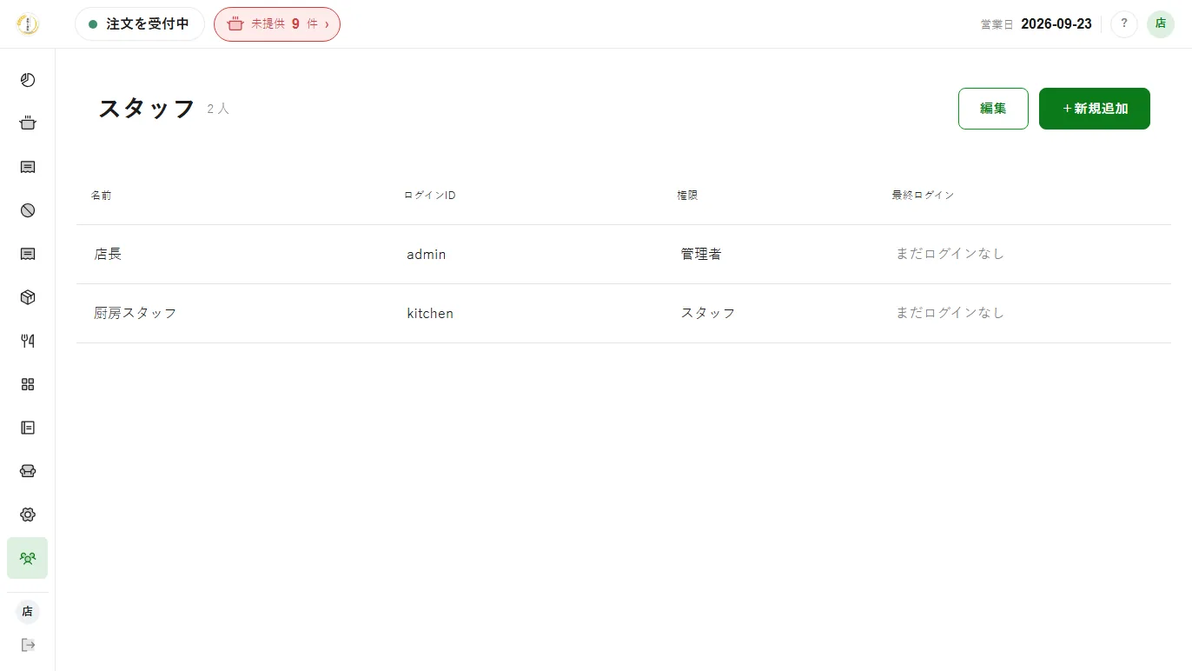The width and height of the screenshot is (1192, 671).
Task: Click the 編集 edit button
Action: tap(993, 109)
